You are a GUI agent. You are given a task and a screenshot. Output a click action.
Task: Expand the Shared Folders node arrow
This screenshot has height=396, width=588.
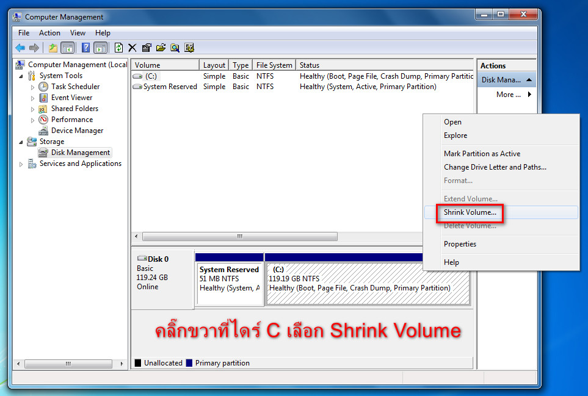tap(32, 109)
